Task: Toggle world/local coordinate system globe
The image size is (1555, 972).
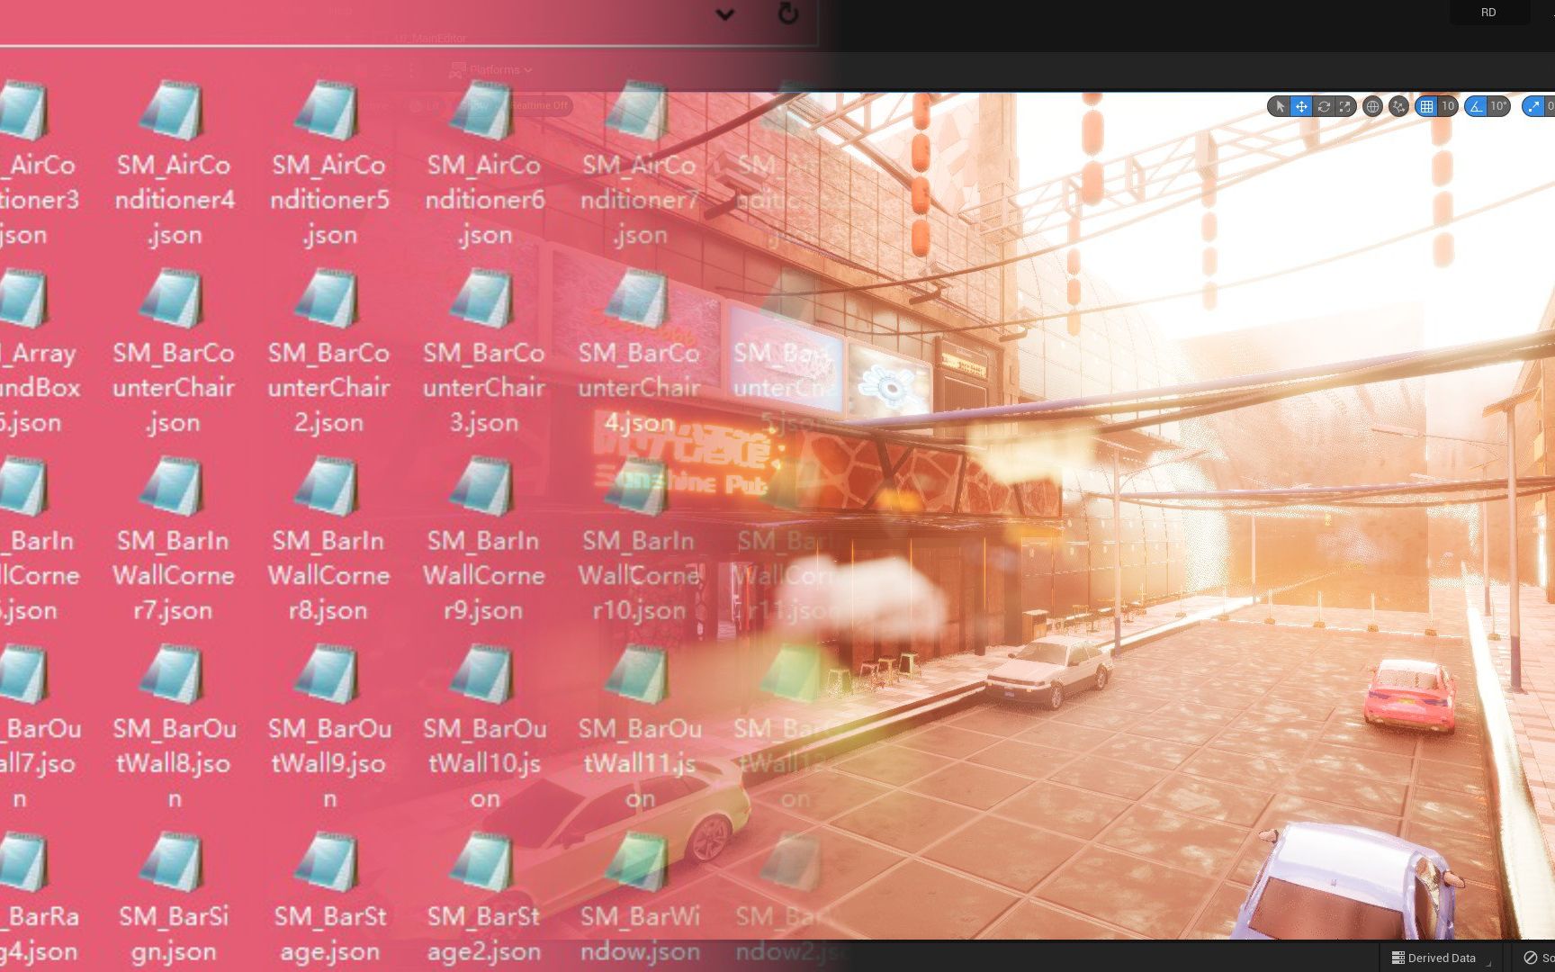Action: [1372, 106]
